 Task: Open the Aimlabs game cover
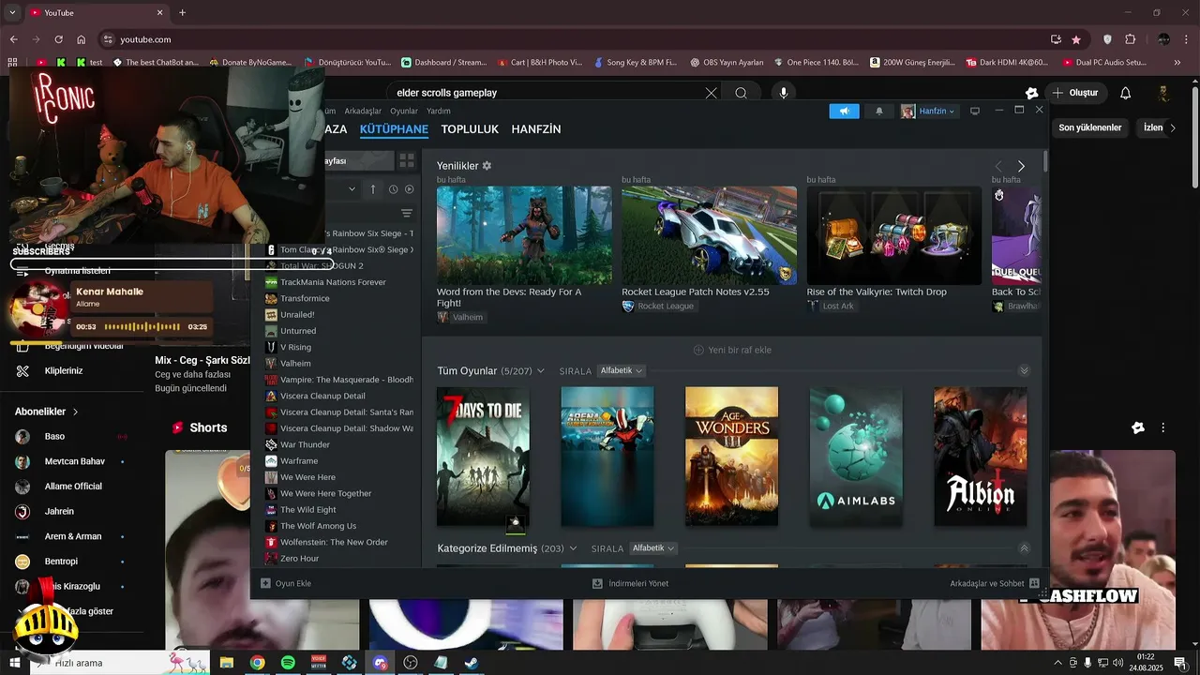click(856, 457)
